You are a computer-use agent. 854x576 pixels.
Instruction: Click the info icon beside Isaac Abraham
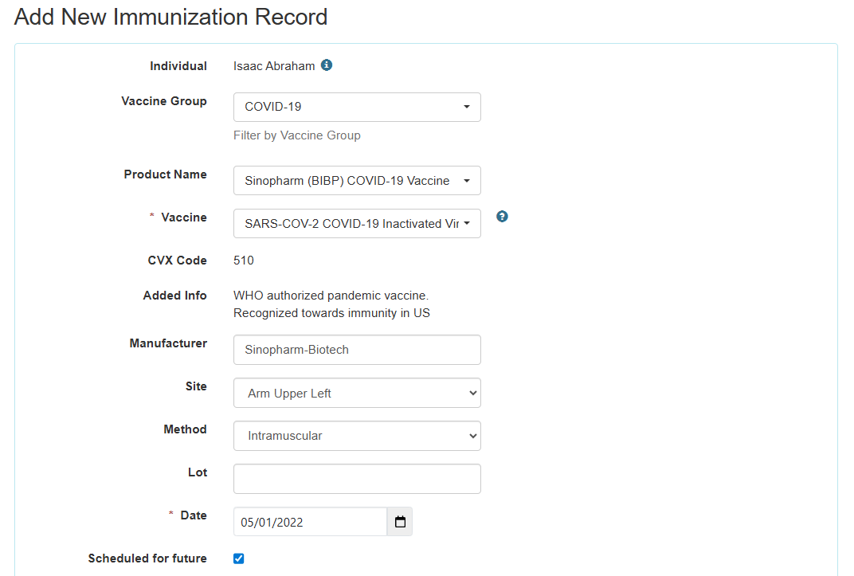pyautogui.click(x=327, y=65)
